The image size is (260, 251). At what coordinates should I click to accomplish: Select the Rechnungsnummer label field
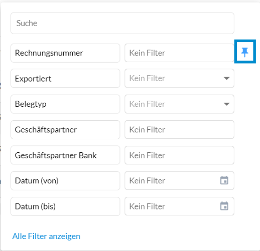(x=65, y=53)
